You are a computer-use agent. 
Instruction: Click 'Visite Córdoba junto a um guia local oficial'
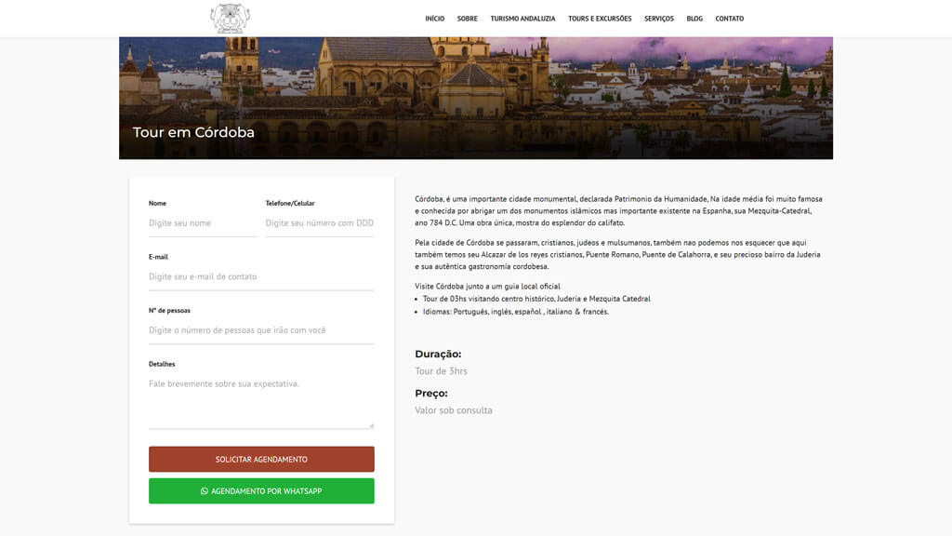[487, 287]
